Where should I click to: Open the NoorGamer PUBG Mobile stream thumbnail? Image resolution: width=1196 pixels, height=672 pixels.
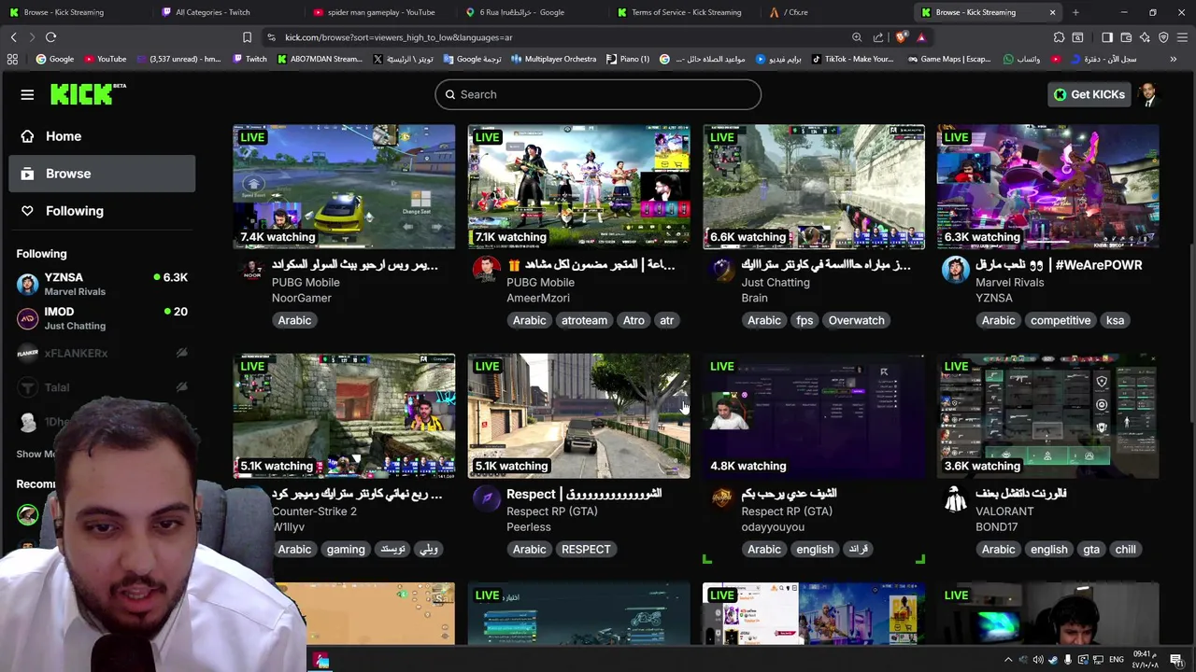344,187
